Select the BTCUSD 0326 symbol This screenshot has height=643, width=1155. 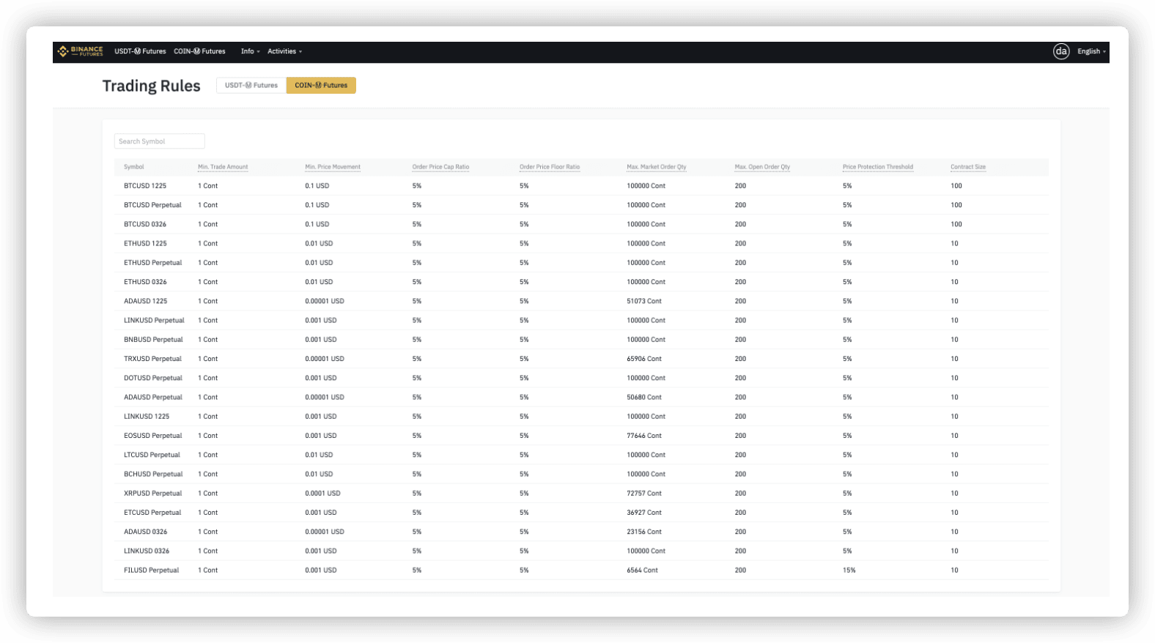145,224
